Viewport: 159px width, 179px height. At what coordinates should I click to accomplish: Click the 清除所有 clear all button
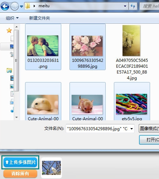20,174
